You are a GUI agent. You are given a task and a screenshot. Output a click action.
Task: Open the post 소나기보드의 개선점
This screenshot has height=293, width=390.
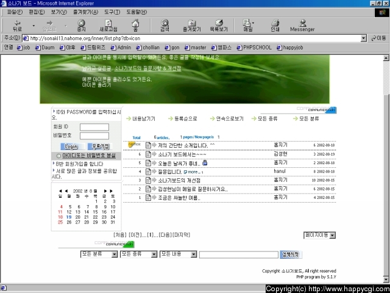click(179, 181)
